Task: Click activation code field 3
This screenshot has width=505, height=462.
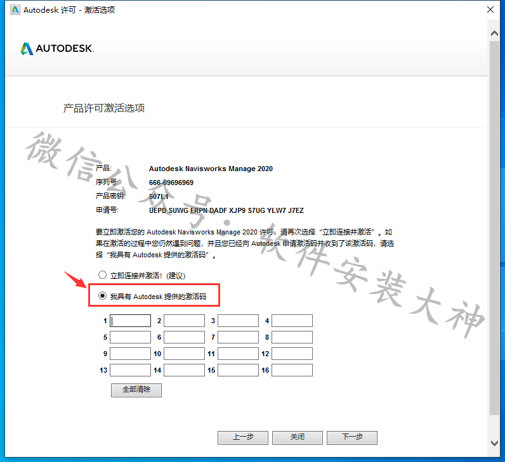Action: click(238, 321)
